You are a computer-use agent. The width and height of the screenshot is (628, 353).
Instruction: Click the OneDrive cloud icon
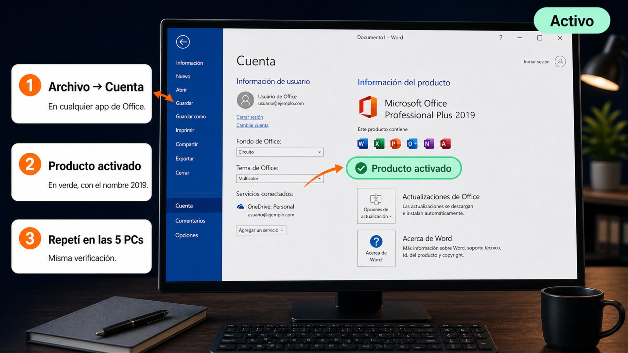coord(240,207)
